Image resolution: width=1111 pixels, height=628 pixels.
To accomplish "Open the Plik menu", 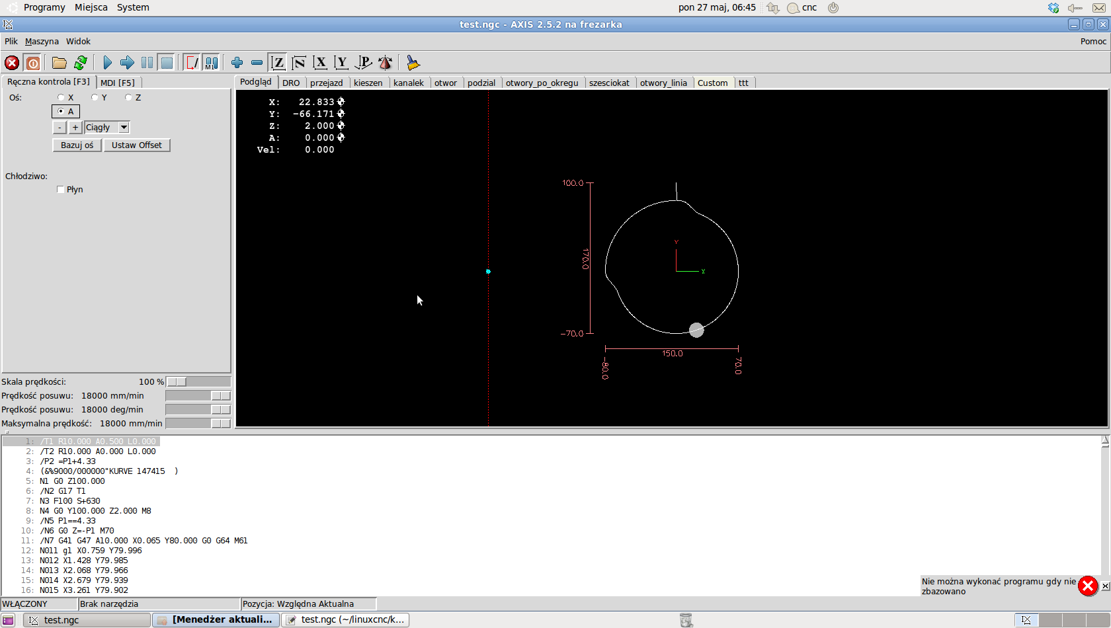I will point(11,41).
